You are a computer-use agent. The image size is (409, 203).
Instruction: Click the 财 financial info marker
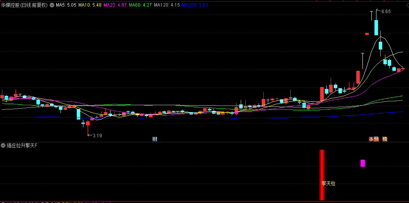click(x=155, y=139)
